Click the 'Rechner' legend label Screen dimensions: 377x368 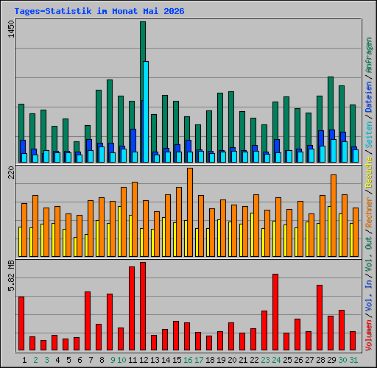pyautogui.click(x=369, y=212)
